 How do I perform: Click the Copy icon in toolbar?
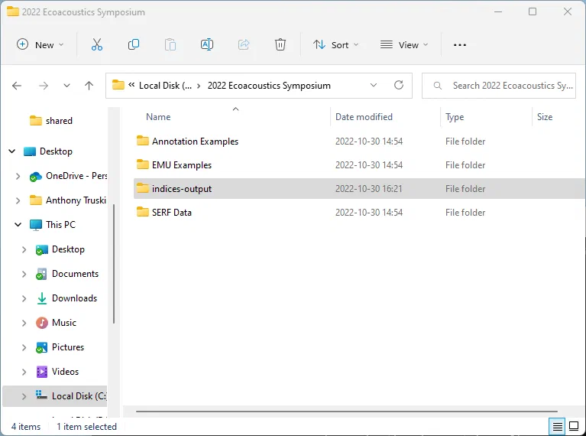[134, 44]
